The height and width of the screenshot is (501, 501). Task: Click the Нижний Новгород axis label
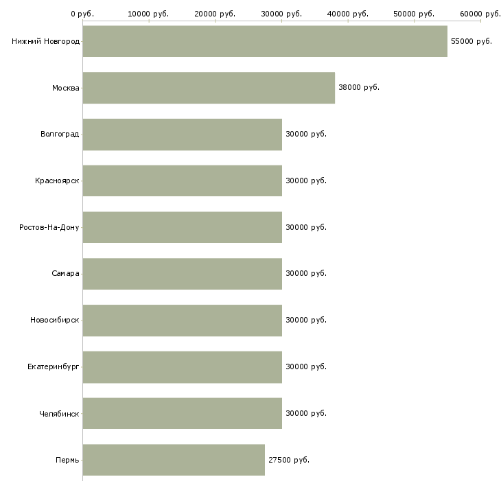(46, 42)
